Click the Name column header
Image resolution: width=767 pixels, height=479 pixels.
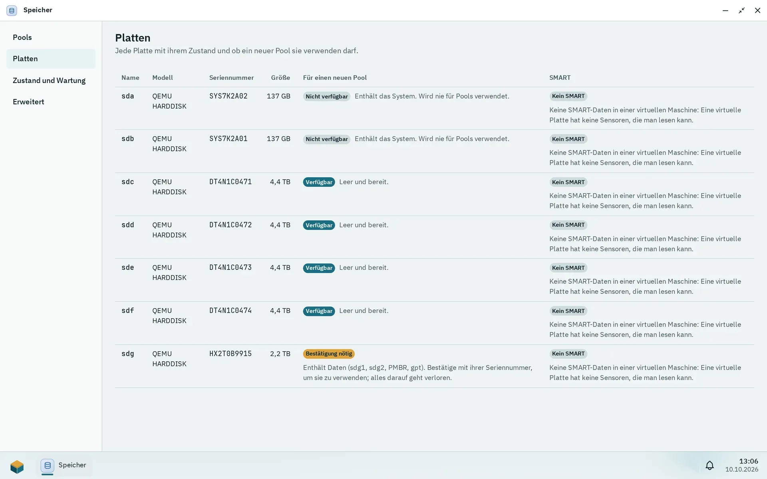click(x=130, y=78)
